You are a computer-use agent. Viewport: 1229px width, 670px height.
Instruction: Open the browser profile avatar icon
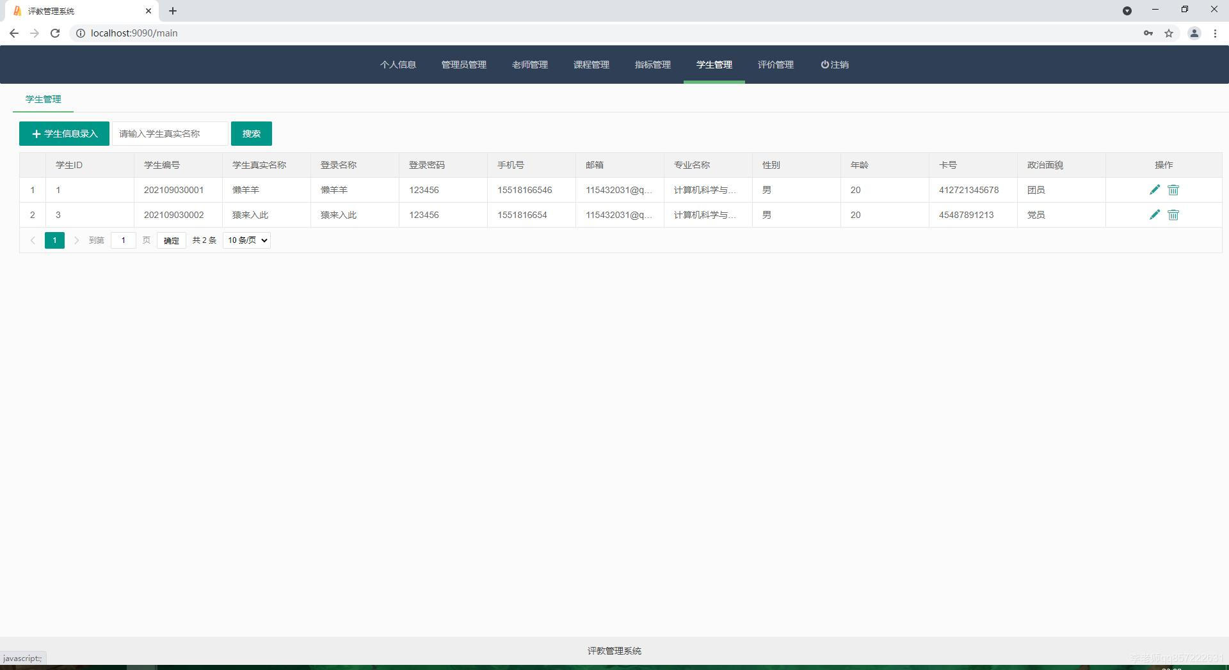pyautogui.click(x=1193, y=33)
